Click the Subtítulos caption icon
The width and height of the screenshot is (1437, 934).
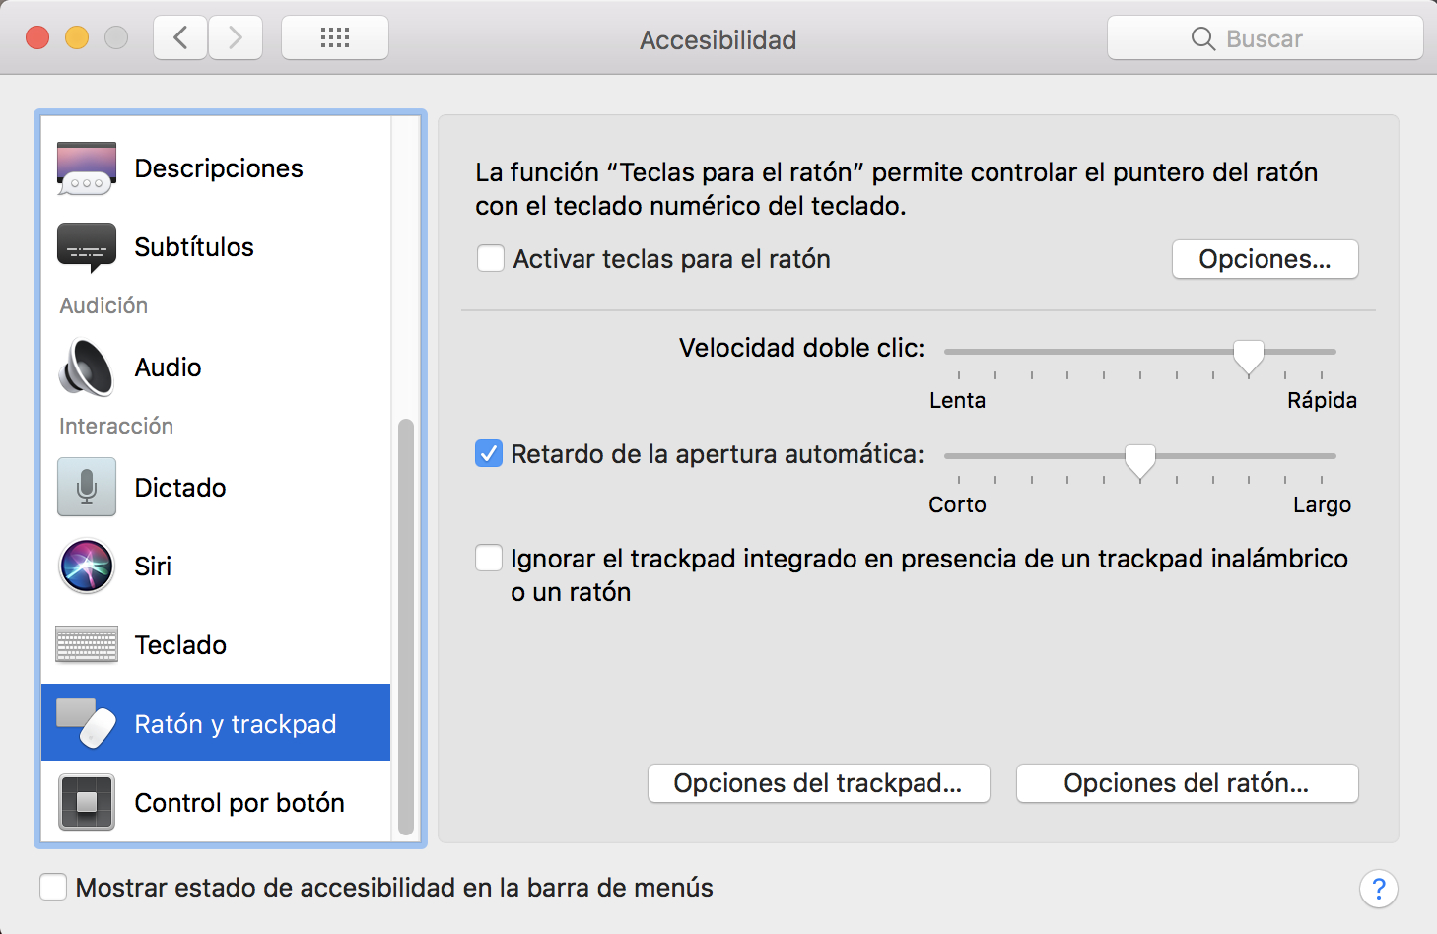pos(87,247)
